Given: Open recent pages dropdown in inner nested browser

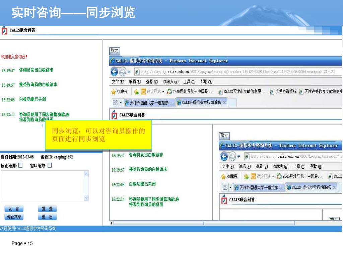Looking at the screenshot, I should click(239, 157).
